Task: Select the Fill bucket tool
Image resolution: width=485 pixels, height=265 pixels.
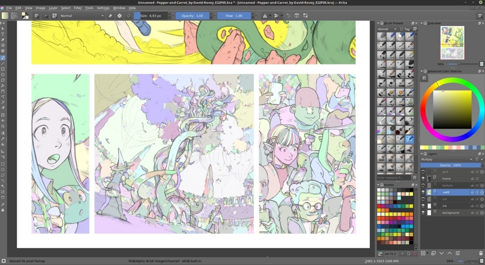Action: (x=3, y=144)
